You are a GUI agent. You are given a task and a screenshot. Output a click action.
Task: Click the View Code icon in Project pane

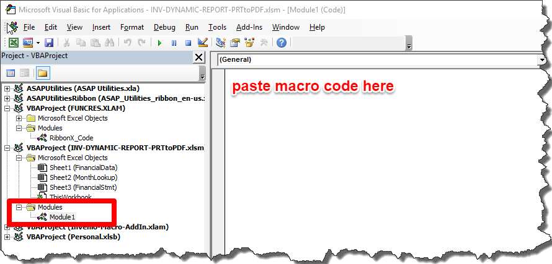[x=11, y=73]
